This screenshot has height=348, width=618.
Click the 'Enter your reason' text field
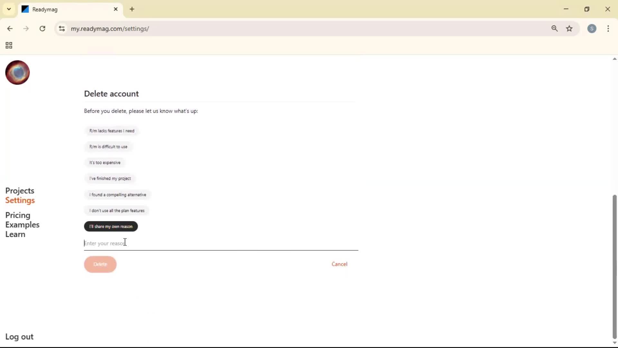[221, 243]
